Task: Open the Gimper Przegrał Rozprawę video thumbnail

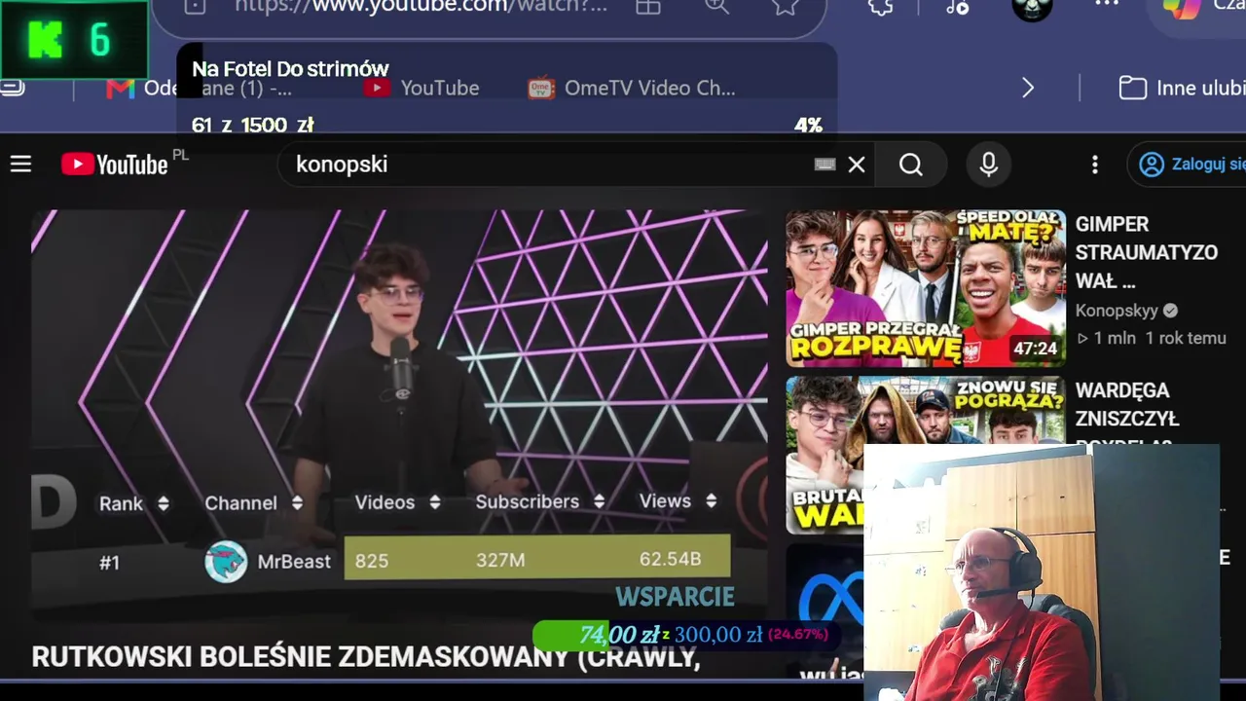Action: pos(926,288)
